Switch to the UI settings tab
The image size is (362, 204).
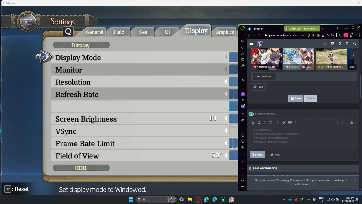167,32
